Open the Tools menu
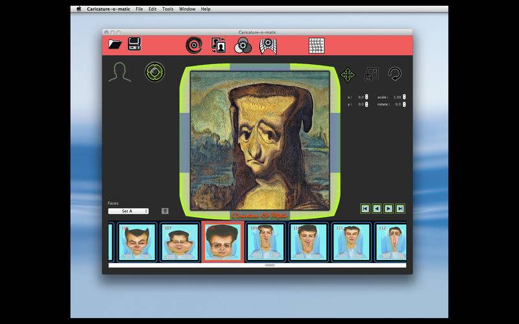The width and height of the screenshot is (519, 324). coord(168,9)
